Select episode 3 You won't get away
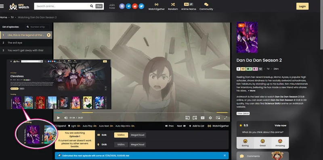The image size is (323, 160). click(x=26, y=50)
